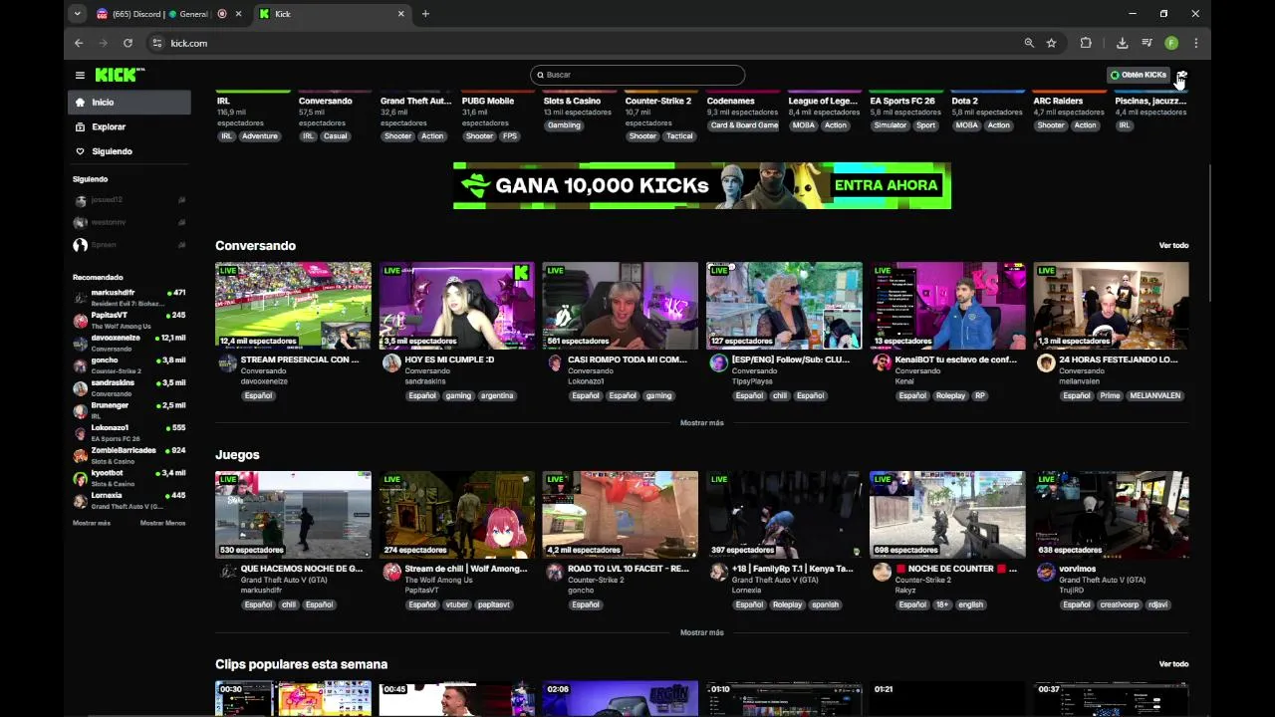The height and width of the screenshot is (717, 1275).
Task: Click streamer avatar beside 24 HORAS FESTEJANDO title
Action: [x=1046, y=363]
